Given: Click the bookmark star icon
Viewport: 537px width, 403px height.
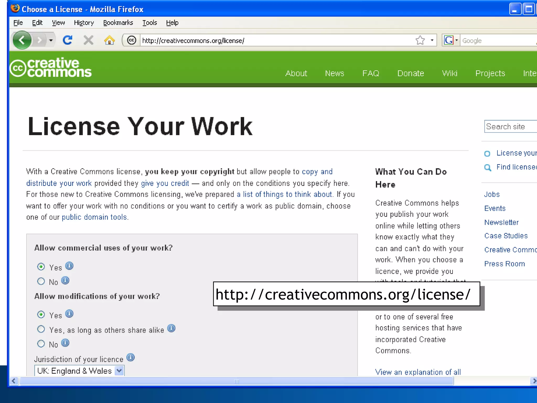Looking at the screenshot, I should 420,40.
